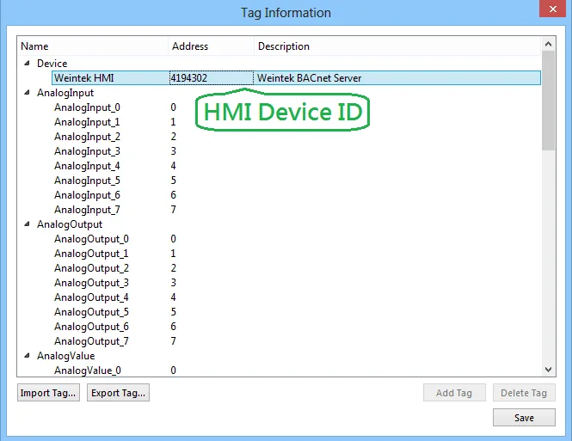Sort by the Name column header
Screen dimensions: 572x441
coord(93,46)
